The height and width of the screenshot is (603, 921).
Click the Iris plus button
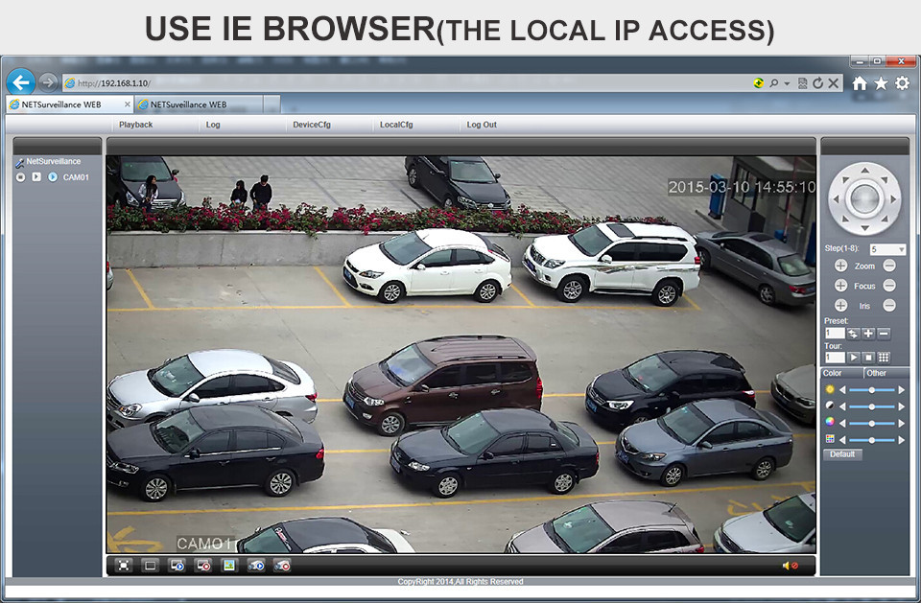tap(840, 306)
